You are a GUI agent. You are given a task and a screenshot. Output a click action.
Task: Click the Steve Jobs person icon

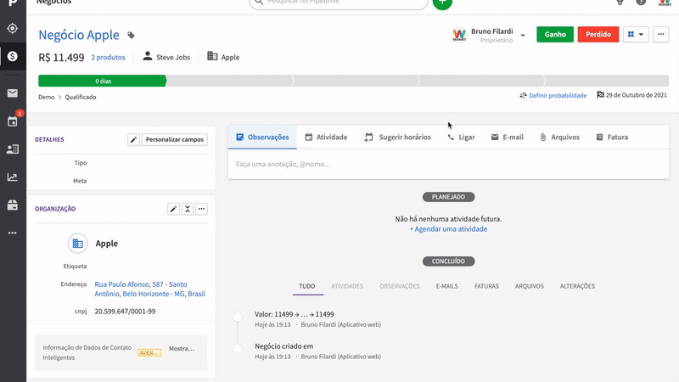point(148,56)
